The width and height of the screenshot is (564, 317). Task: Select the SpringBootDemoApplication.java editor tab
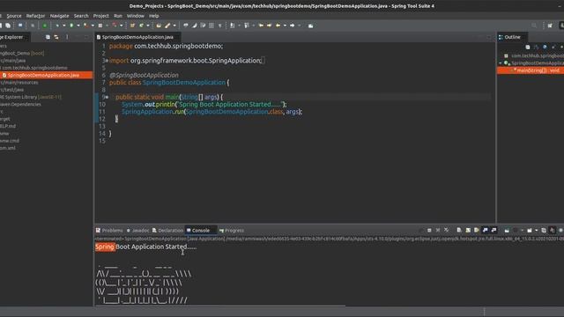(x=137, y=37)
